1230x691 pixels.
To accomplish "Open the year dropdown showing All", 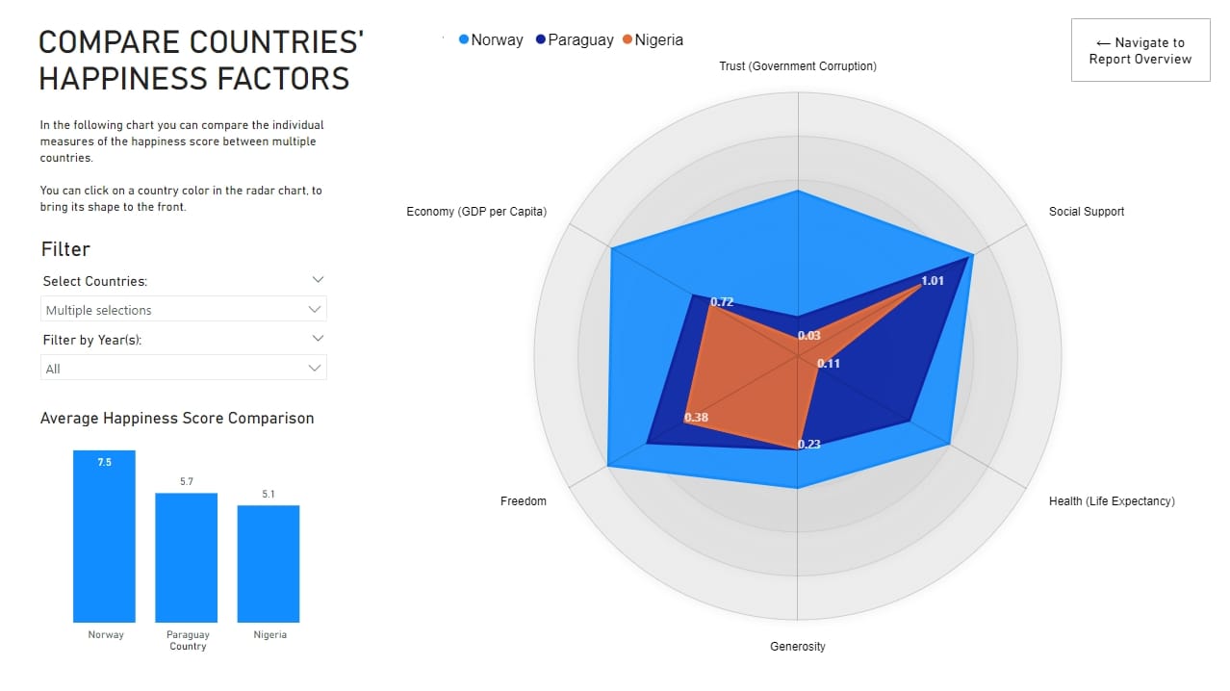I will click(184, 369).
